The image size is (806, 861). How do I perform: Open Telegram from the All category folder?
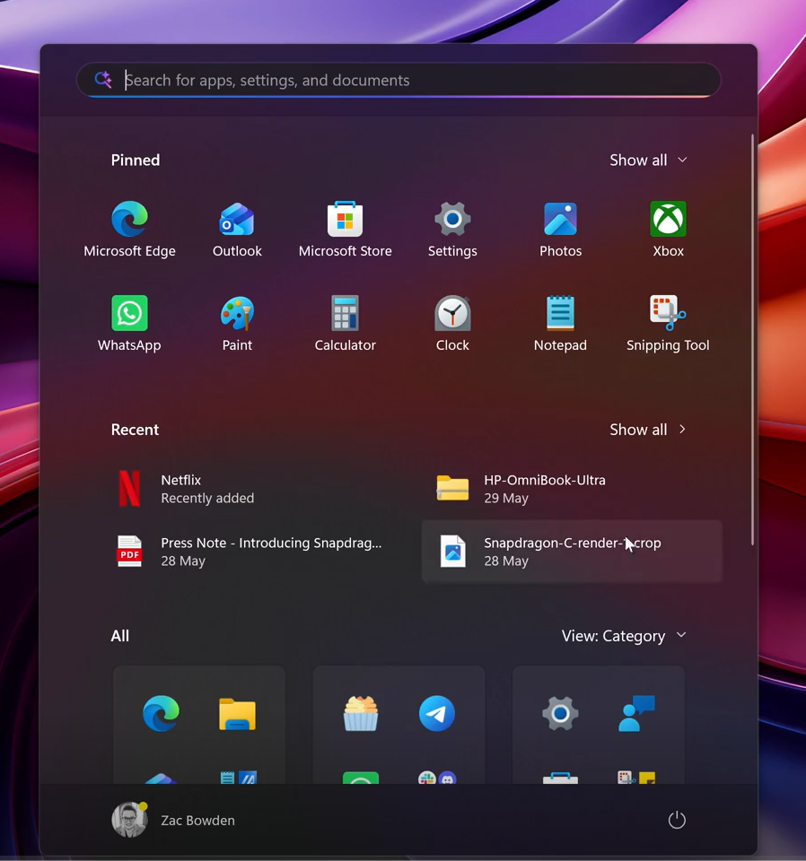(x=437, y=713)
